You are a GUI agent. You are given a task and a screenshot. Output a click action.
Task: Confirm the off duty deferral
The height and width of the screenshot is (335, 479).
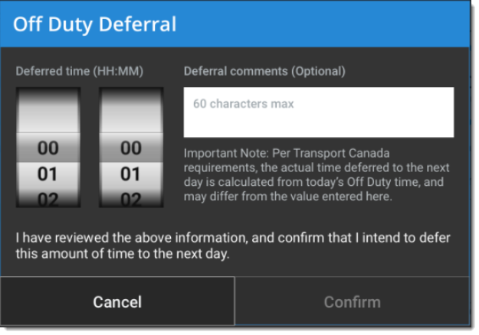[x=352, y=301]
